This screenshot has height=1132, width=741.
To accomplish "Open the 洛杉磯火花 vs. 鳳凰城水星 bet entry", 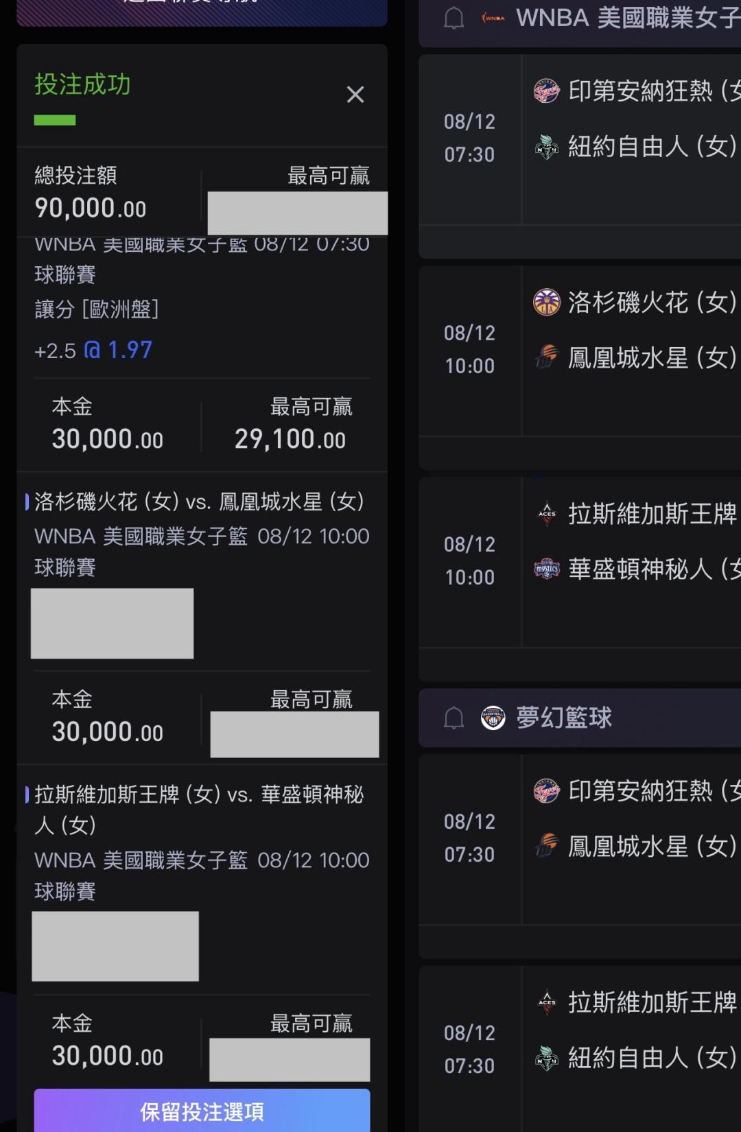I will click(199, 502).
